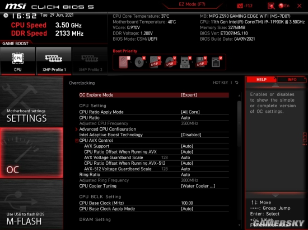The height and width of the screenshot is (230, 308).
Task: Open M-FLASH BIOS flashing utility
Action: [x=31, y=204]
